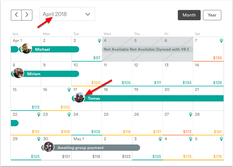Switch to Year view

212,15
